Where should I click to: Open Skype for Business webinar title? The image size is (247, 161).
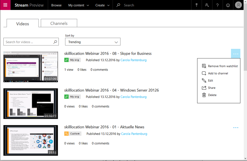coord(108,53)
